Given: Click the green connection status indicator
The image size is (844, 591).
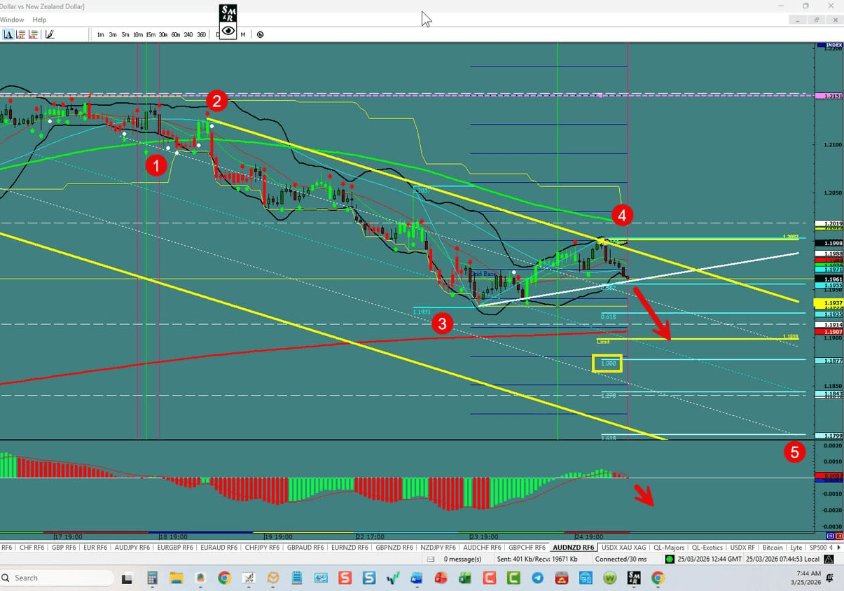Looking at the screenshot, I should (x=670, y=559).
